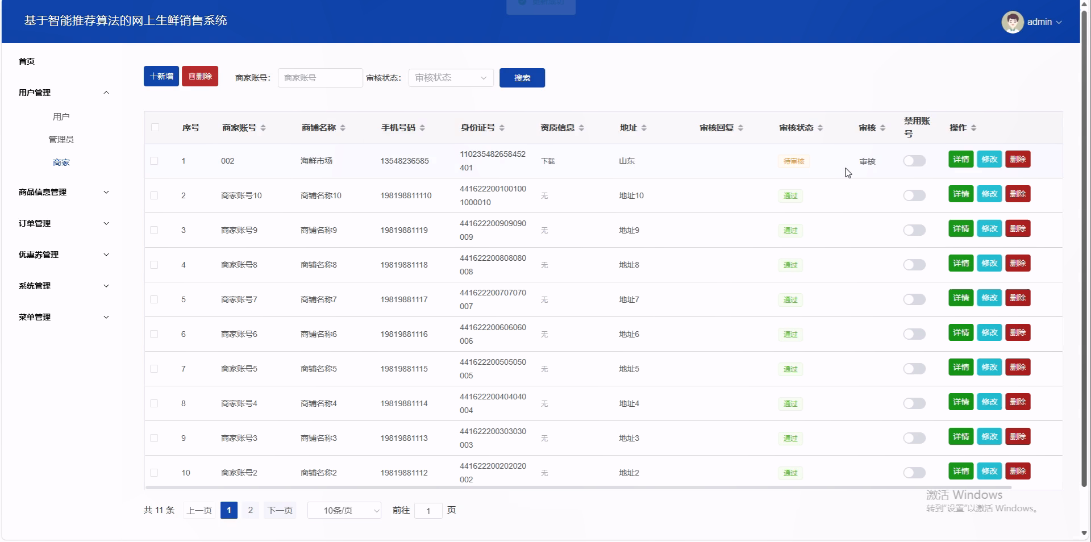
Task: Click 审核 link for merchant 002
Action: (x=868, y=161)
